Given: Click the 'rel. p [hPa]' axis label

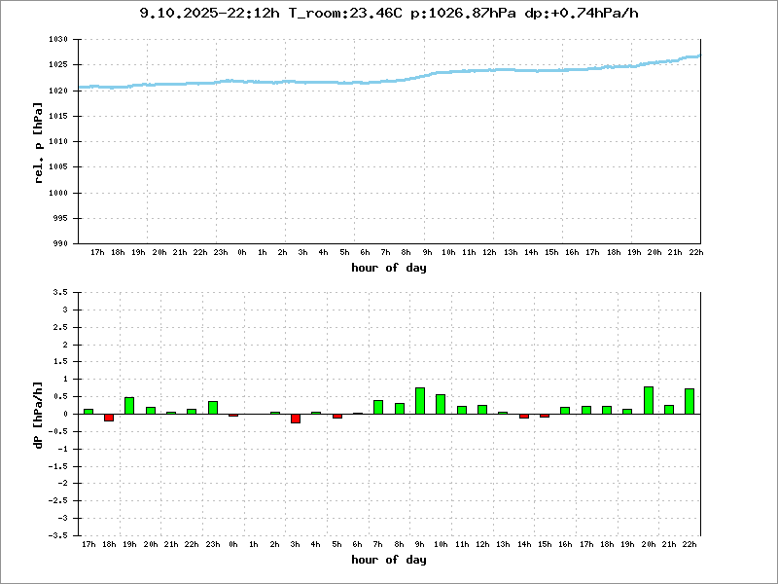Looking at the screenshot, I should [38, 141].
